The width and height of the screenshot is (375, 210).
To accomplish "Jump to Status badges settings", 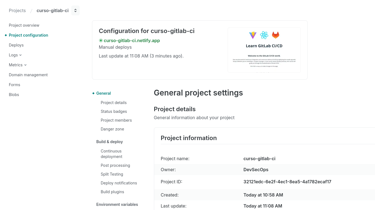I will point(114,111).
